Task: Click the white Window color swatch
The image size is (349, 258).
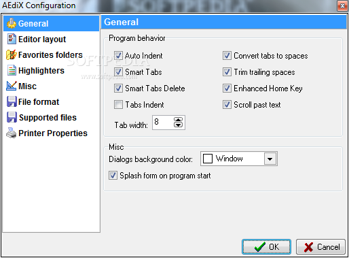Action: click(208, 159)
